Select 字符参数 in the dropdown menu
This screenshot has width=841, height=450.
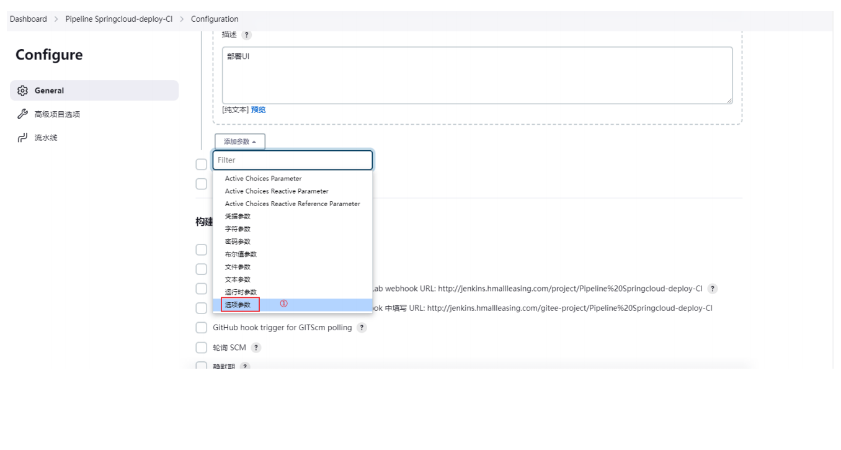pyautogui.click(x=238, y=229)
